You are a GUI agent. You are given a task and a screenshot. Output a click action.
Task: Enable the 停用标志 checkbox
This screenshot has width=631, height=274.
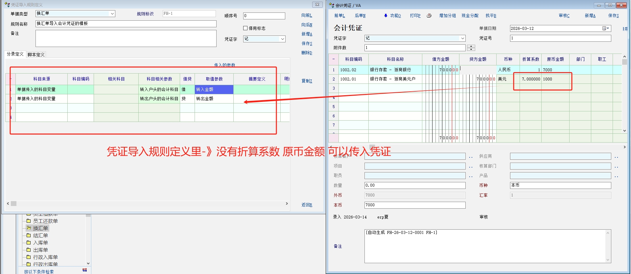click(x=245, y=28)
